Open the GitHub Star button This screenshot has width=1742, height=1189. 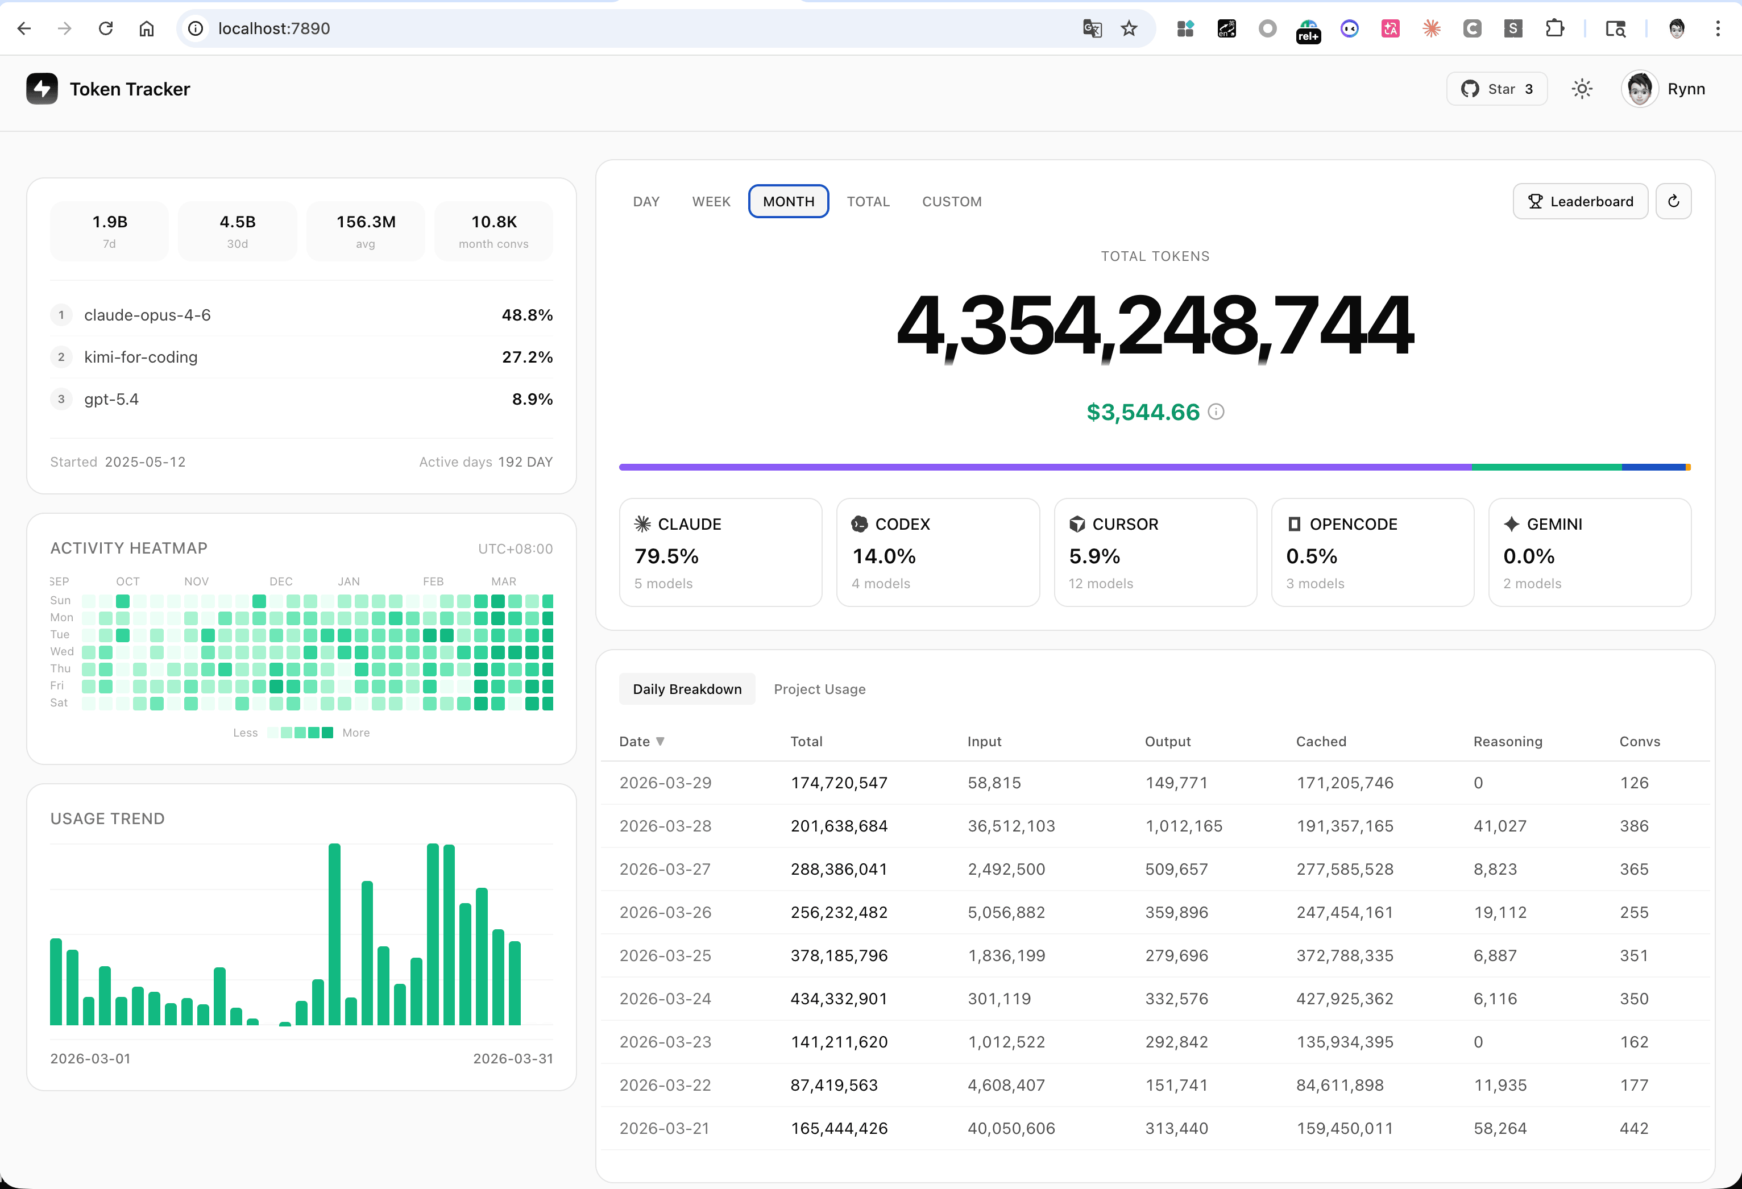click(1496, 89)
